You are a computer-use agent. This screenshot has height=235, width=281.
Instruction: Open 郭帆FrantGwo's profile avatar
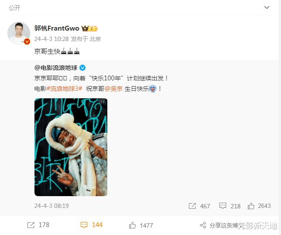point(19,33)
